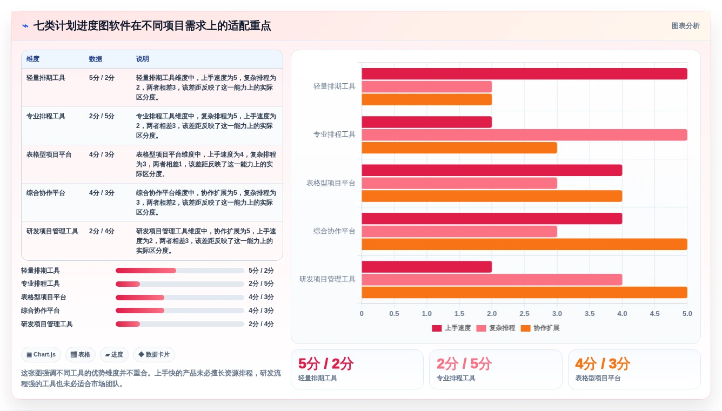Open the 5分 / 2分 轻量排期工具 data card
Image resolution: width=722 pixels, height=411 pixels.
tap(357, 369)
